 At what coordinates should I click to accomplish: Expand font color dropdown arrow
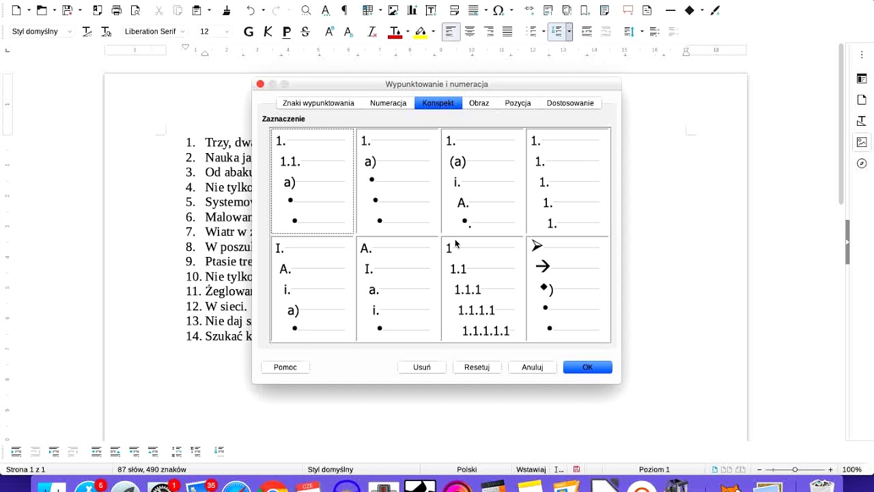[x=407, y=31]
